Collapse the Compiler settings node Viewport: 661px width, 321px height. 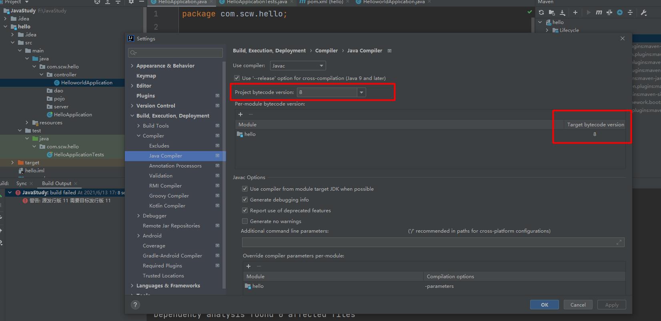(138, 136)
